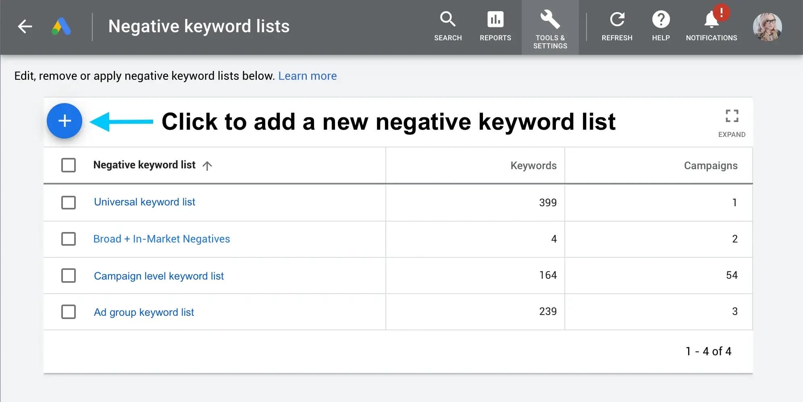
Task: Follow the Learn more link
Action: coord(307,76)
